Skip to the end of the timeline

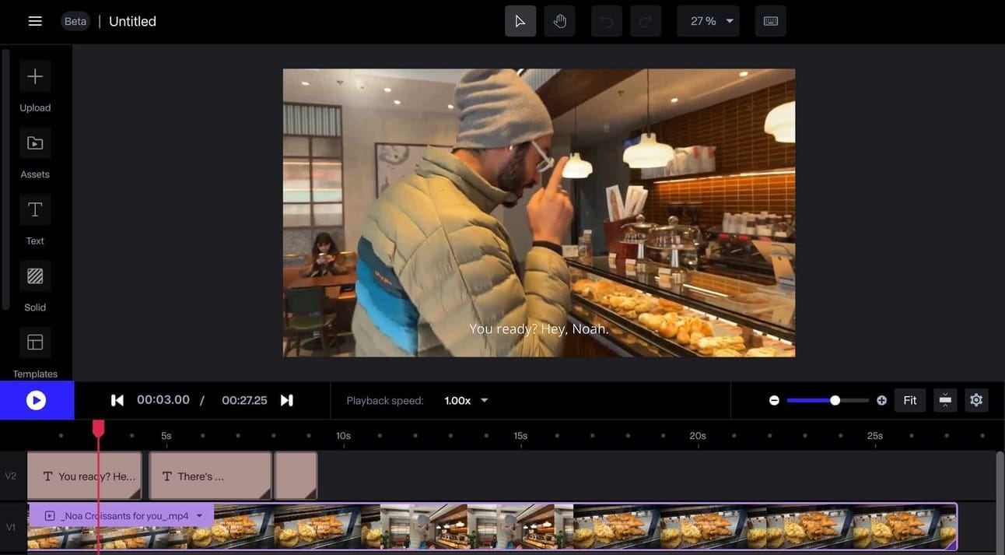286,400
